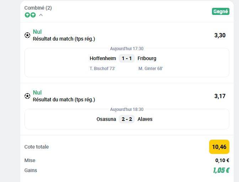Screen dimensions: 239x182
Task: Click the 3,17 odds value
Action: pos(220,96)
